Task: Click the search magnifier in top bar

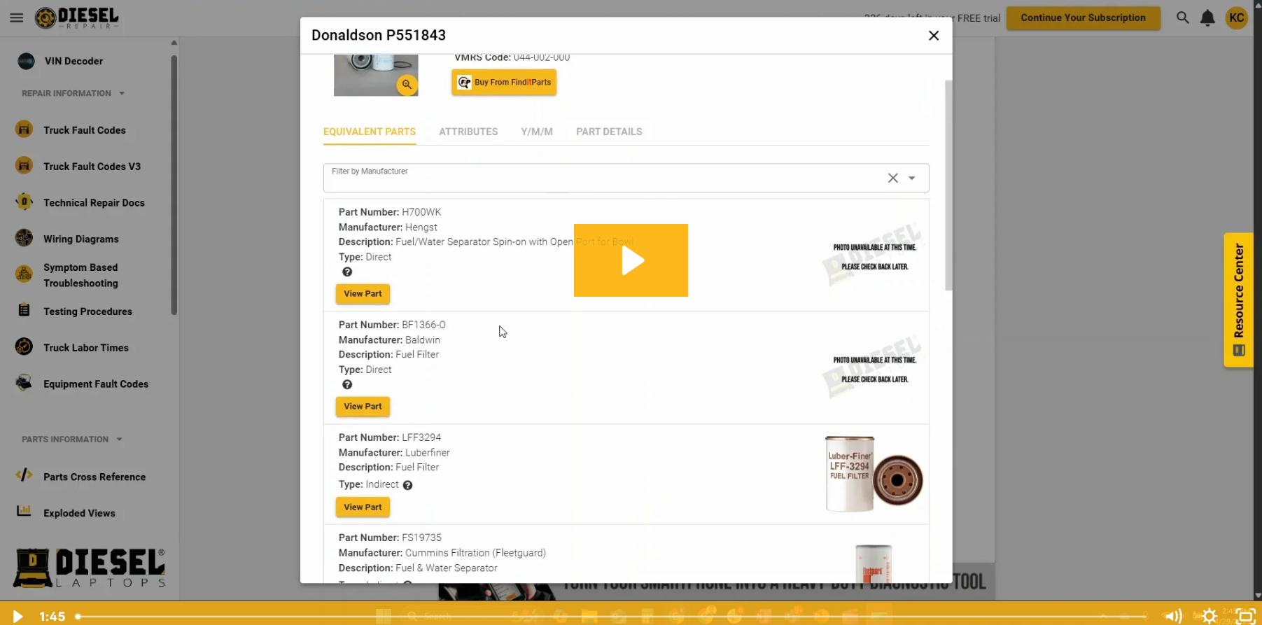Action: click(1182, 18)
